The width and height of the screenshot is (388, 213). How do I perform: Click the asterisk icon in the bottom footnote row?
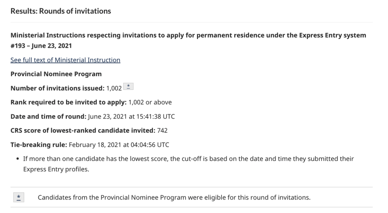(x=19, y=197)
